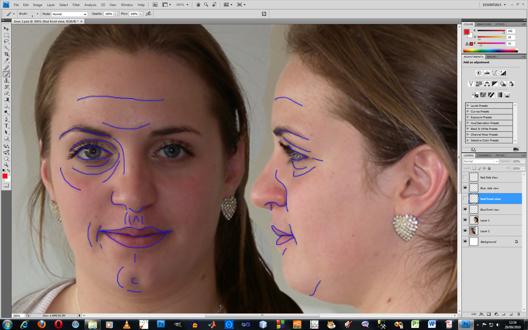
Task: Create a new layer in the Layers panel
Action: click(x=511, y=314)
